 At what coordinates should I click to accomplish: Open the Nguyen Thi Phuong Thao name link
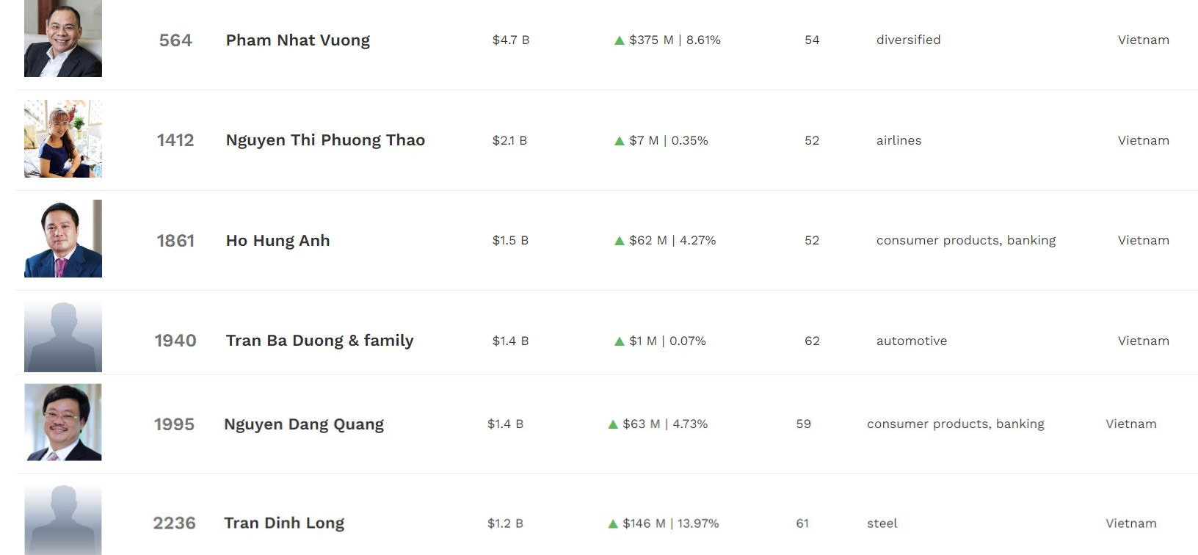click(325, 140)
